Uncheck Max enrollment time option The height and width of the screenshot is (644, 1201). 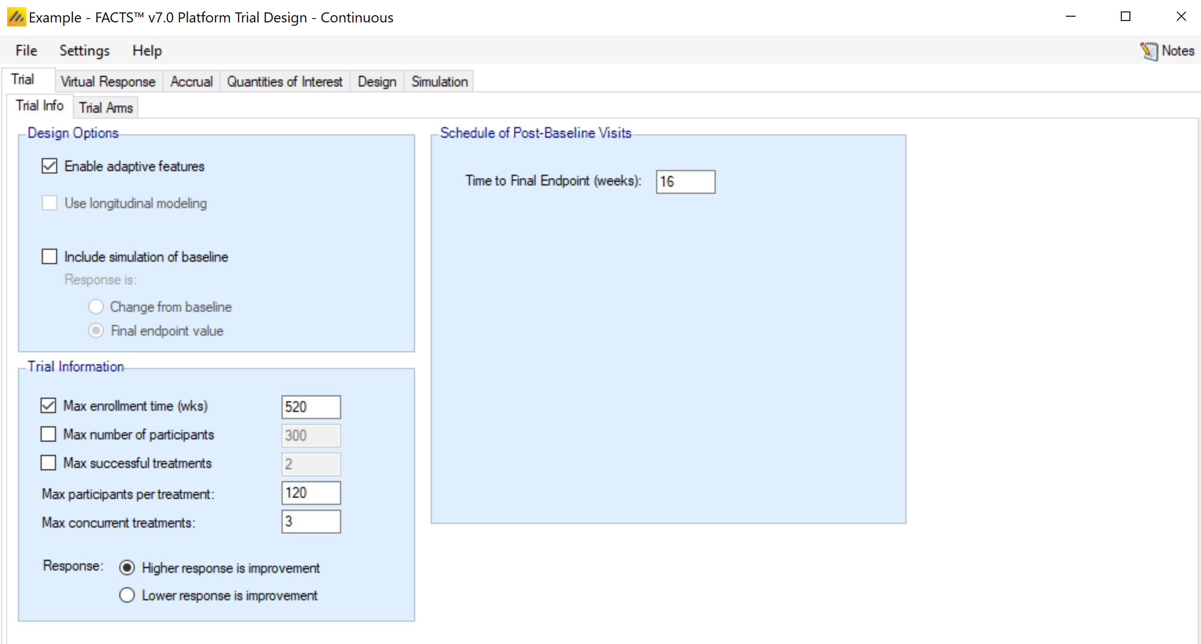tap(48, 406)
